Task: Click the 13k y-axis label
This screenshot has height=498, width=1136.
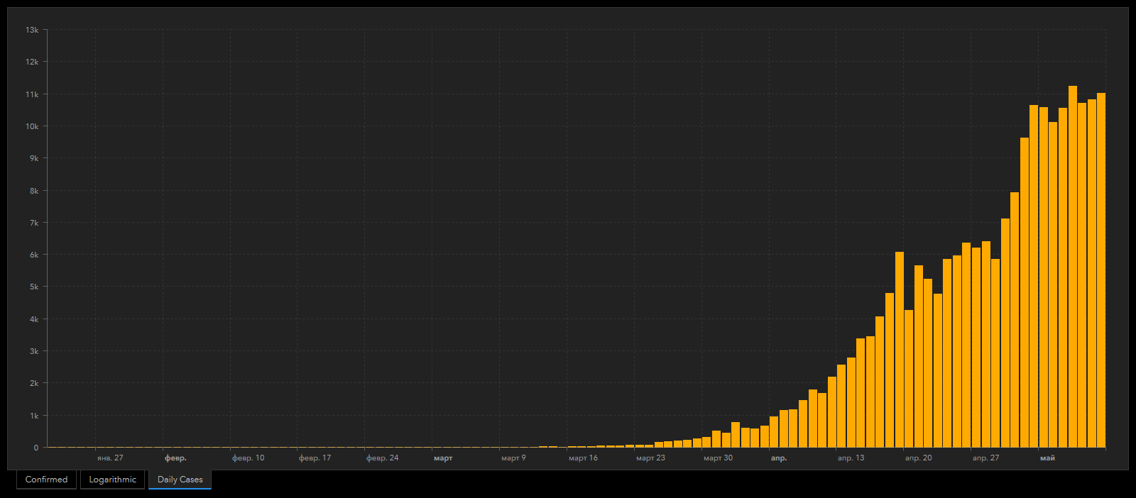Action: click(x=32, y=30)
